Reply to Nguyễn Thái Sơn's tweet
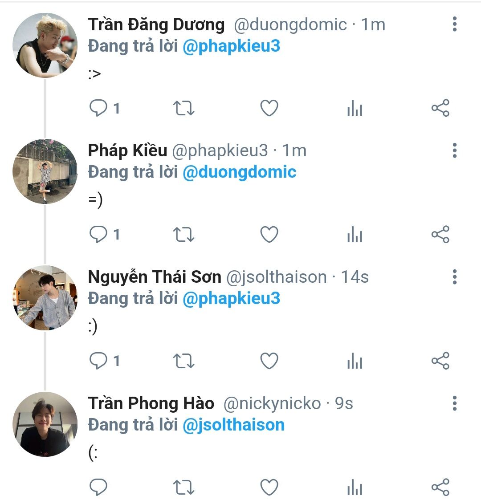This screenshot has height=504, width=481. point(98,361)
